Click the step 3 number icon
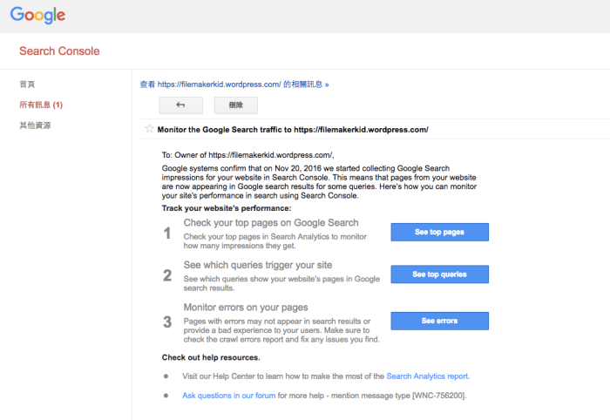The image size is (610, 420). coord(167,322)
